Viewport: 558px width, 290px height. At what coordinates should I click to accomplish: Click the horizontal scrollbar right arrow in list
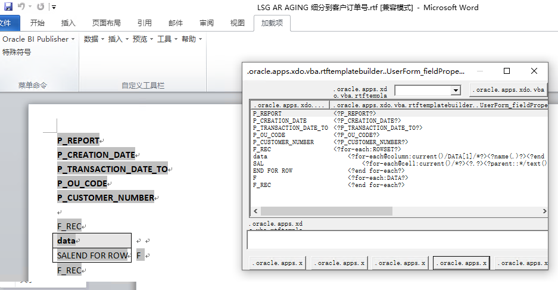click(543, 211)
